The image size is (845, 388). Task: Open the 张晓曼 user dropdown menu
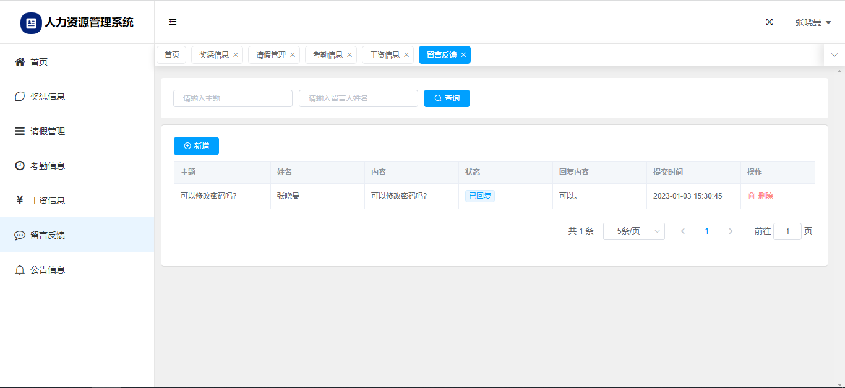pos(812,22)
